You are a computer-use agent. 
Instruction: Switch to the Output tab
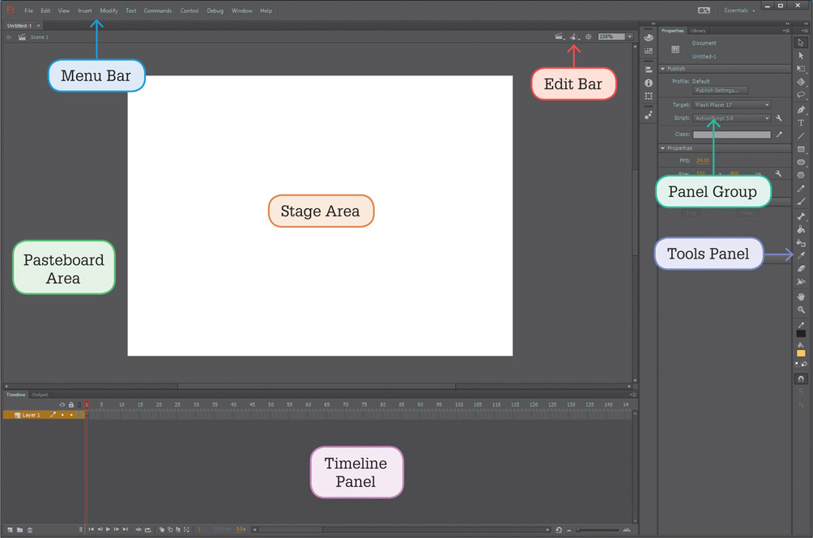coord(40,395)
